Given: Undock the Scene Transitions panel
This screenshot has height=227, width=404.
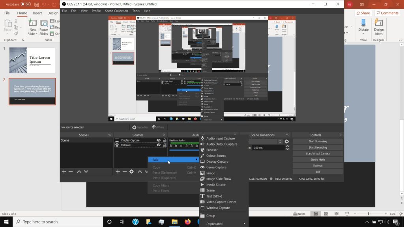Looking at the screenshot, I should point(287,135).
